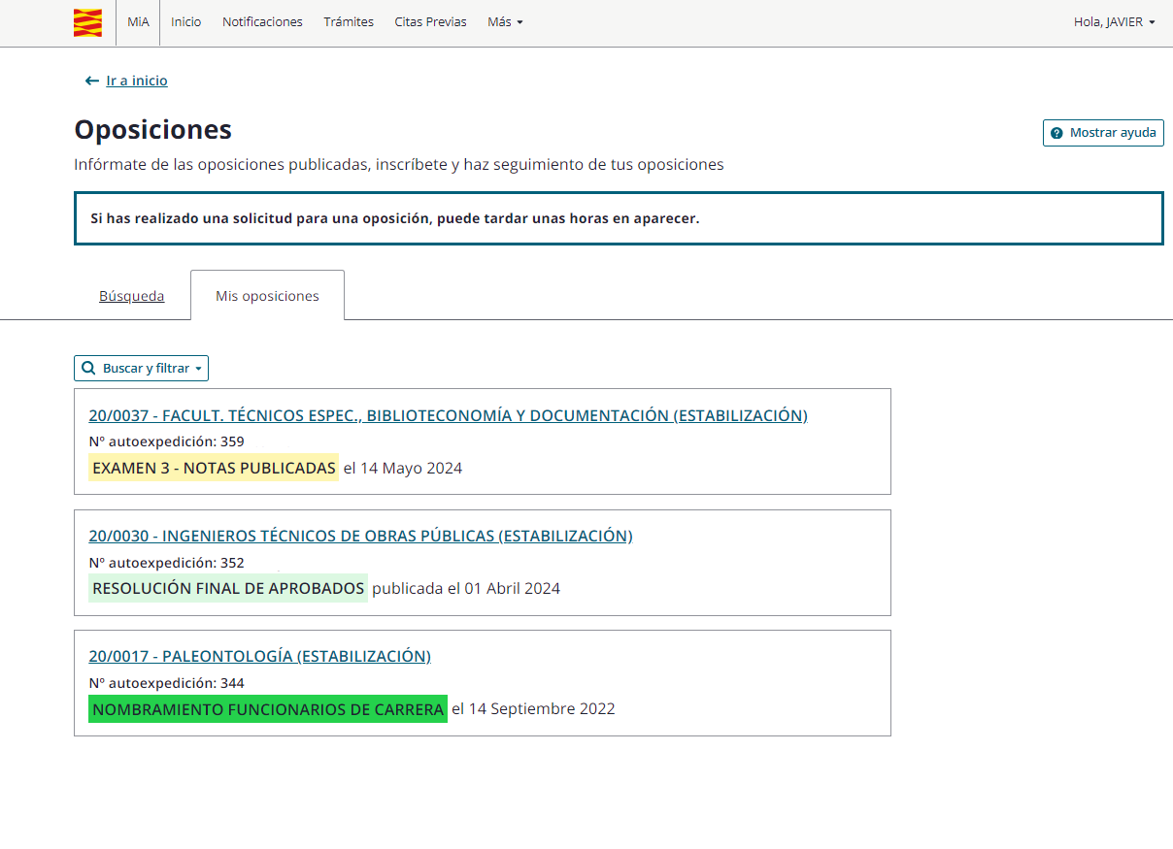Click the question mark help icon
The height and width of the screenshot is (849, 1173).
pyautogui.click(x=1056, y=133)
